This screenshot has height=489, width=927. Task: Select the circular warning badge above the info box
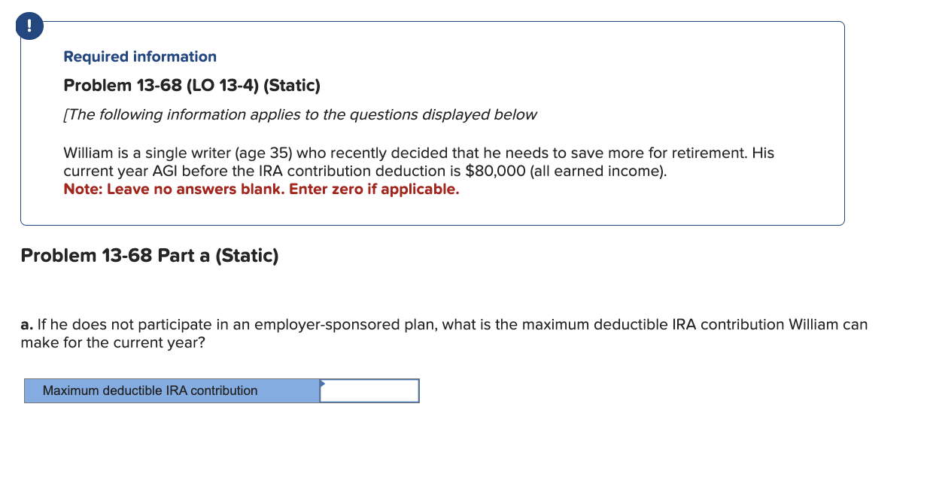tap(29, 25)
